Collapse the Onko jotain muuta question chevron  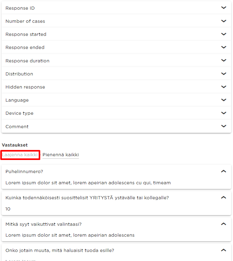click(x=224, y=250)
